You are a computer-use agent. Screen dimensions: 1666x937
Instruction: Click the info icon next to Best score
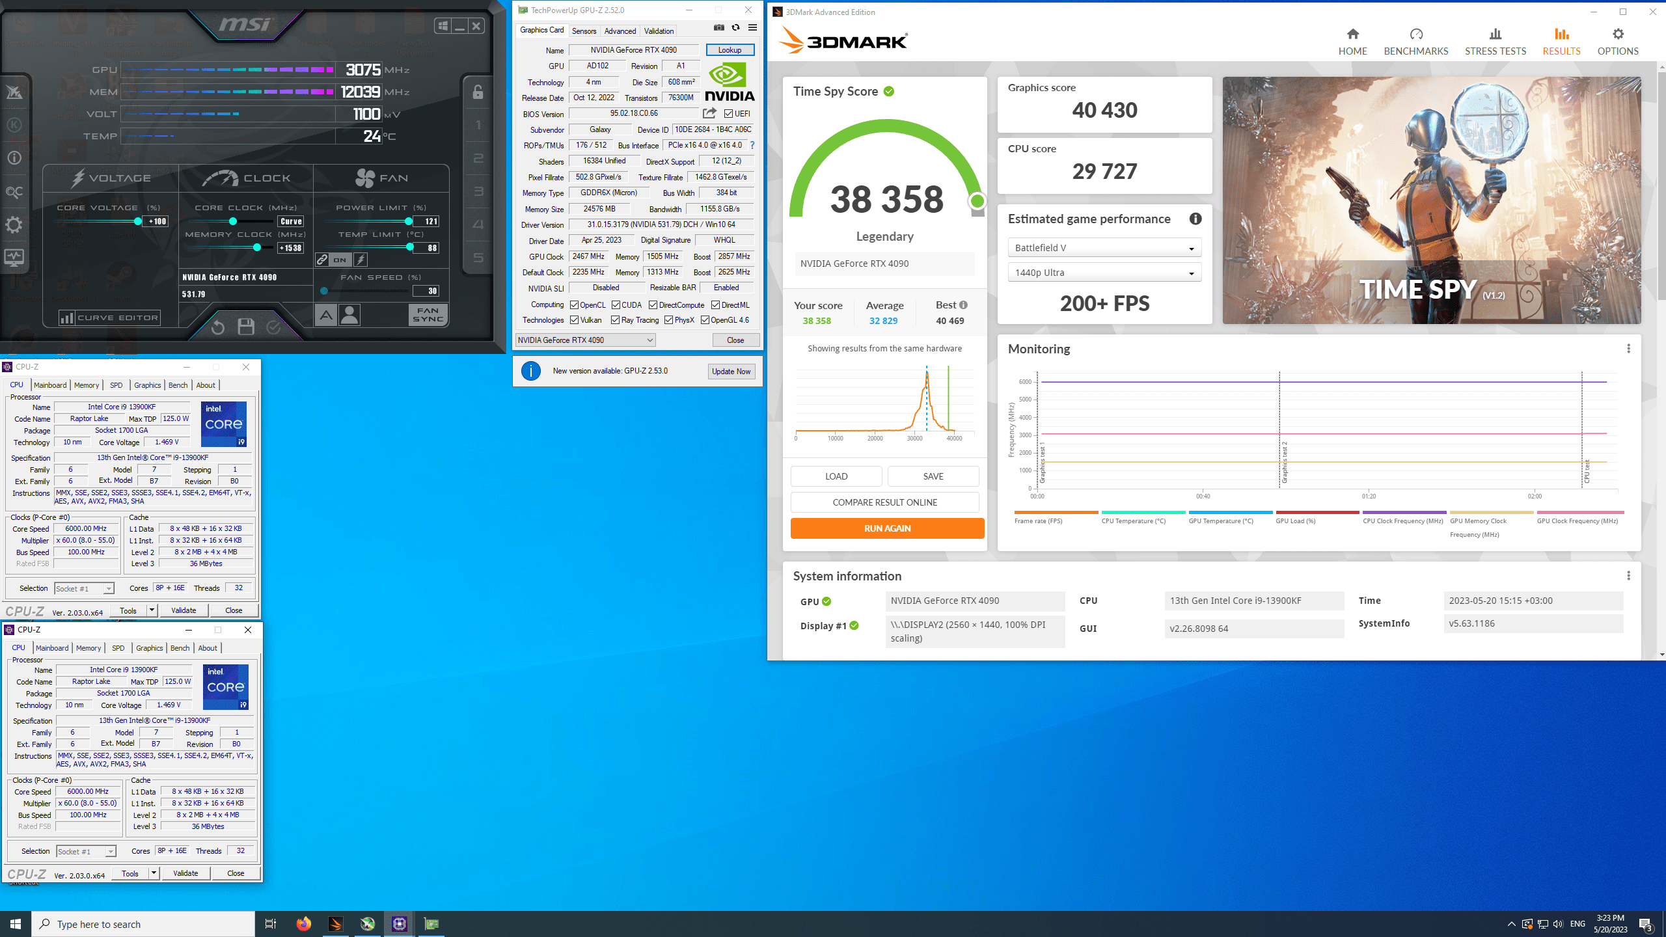(x=964, y=305)
